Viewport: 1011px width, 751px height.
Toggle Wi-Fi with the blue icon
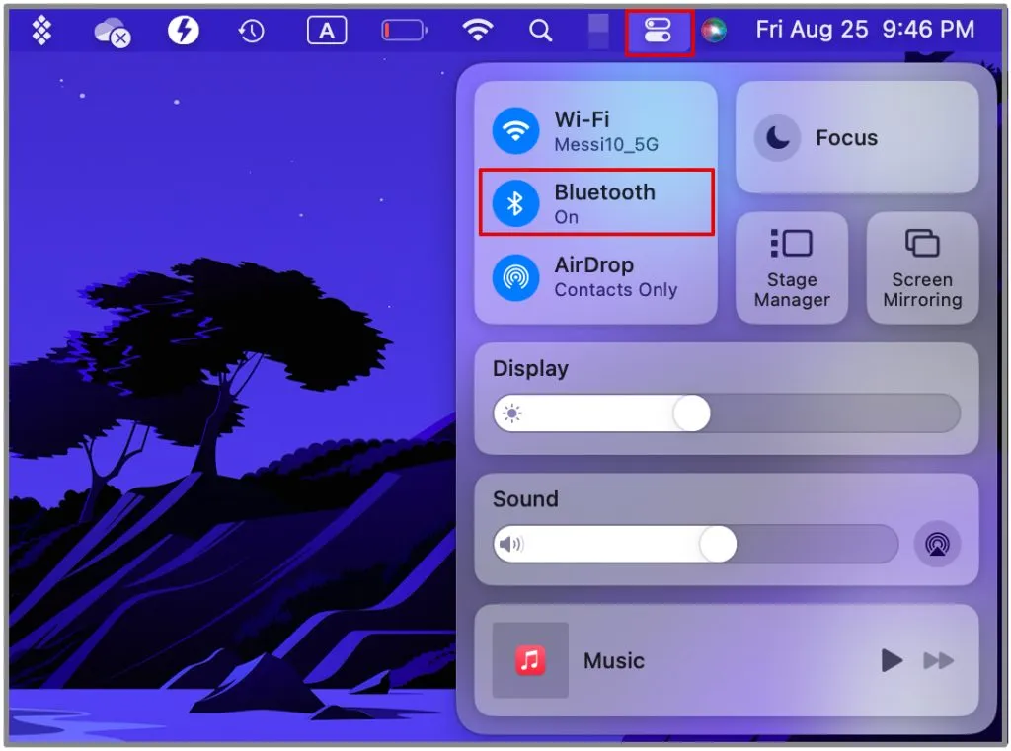pos(515,131)
